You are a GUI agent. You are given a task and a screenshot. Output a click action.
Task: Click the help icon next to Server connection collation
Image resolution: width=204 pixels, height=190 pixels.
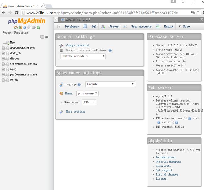coord(110,50)
